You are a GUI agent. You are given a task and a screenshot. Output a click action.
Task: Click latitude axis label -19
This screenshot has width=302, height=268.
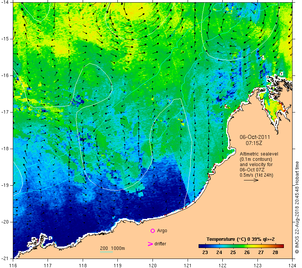tap(5, 185)
